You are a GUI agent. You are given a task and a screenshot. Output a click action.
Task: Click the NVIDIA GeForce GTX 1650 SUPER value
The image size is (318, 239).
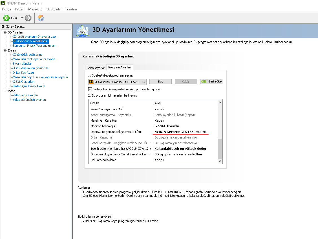180,132
